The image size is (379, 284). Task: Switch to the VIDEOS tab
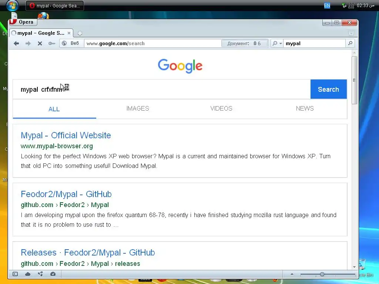click(221, 108)
